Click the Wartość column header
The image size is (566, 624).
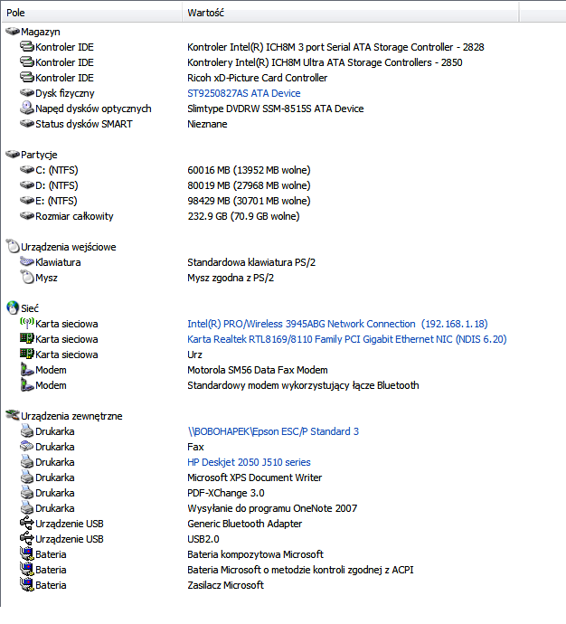(x=351, y=13)
